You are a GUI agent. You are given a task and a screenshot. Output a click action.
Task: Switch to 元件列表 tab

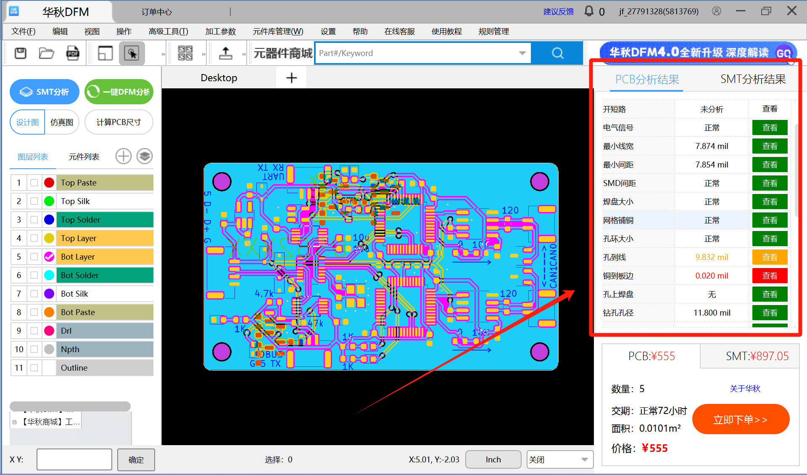[x=84, y=157]
